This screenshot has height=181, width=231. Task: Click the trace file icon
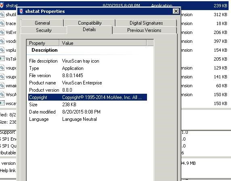click(2, 23)
